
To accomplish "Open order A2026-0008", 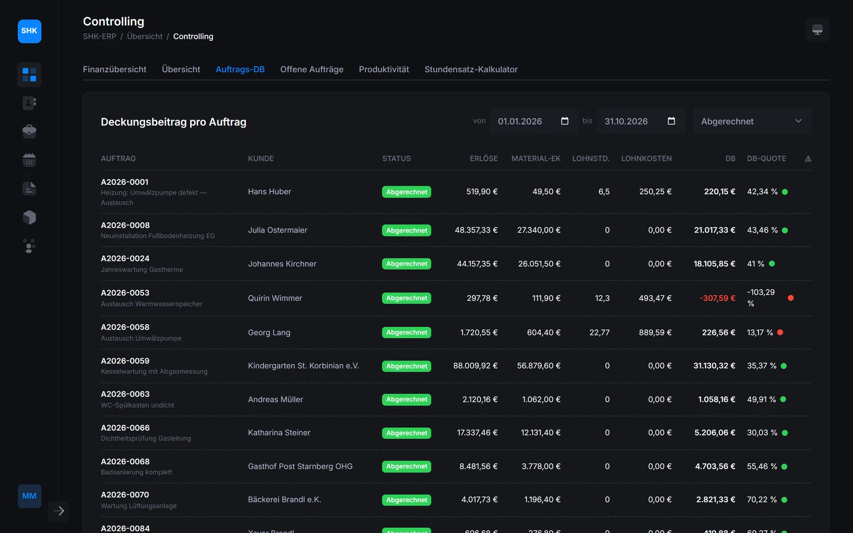I will click(x=125, y=225).
